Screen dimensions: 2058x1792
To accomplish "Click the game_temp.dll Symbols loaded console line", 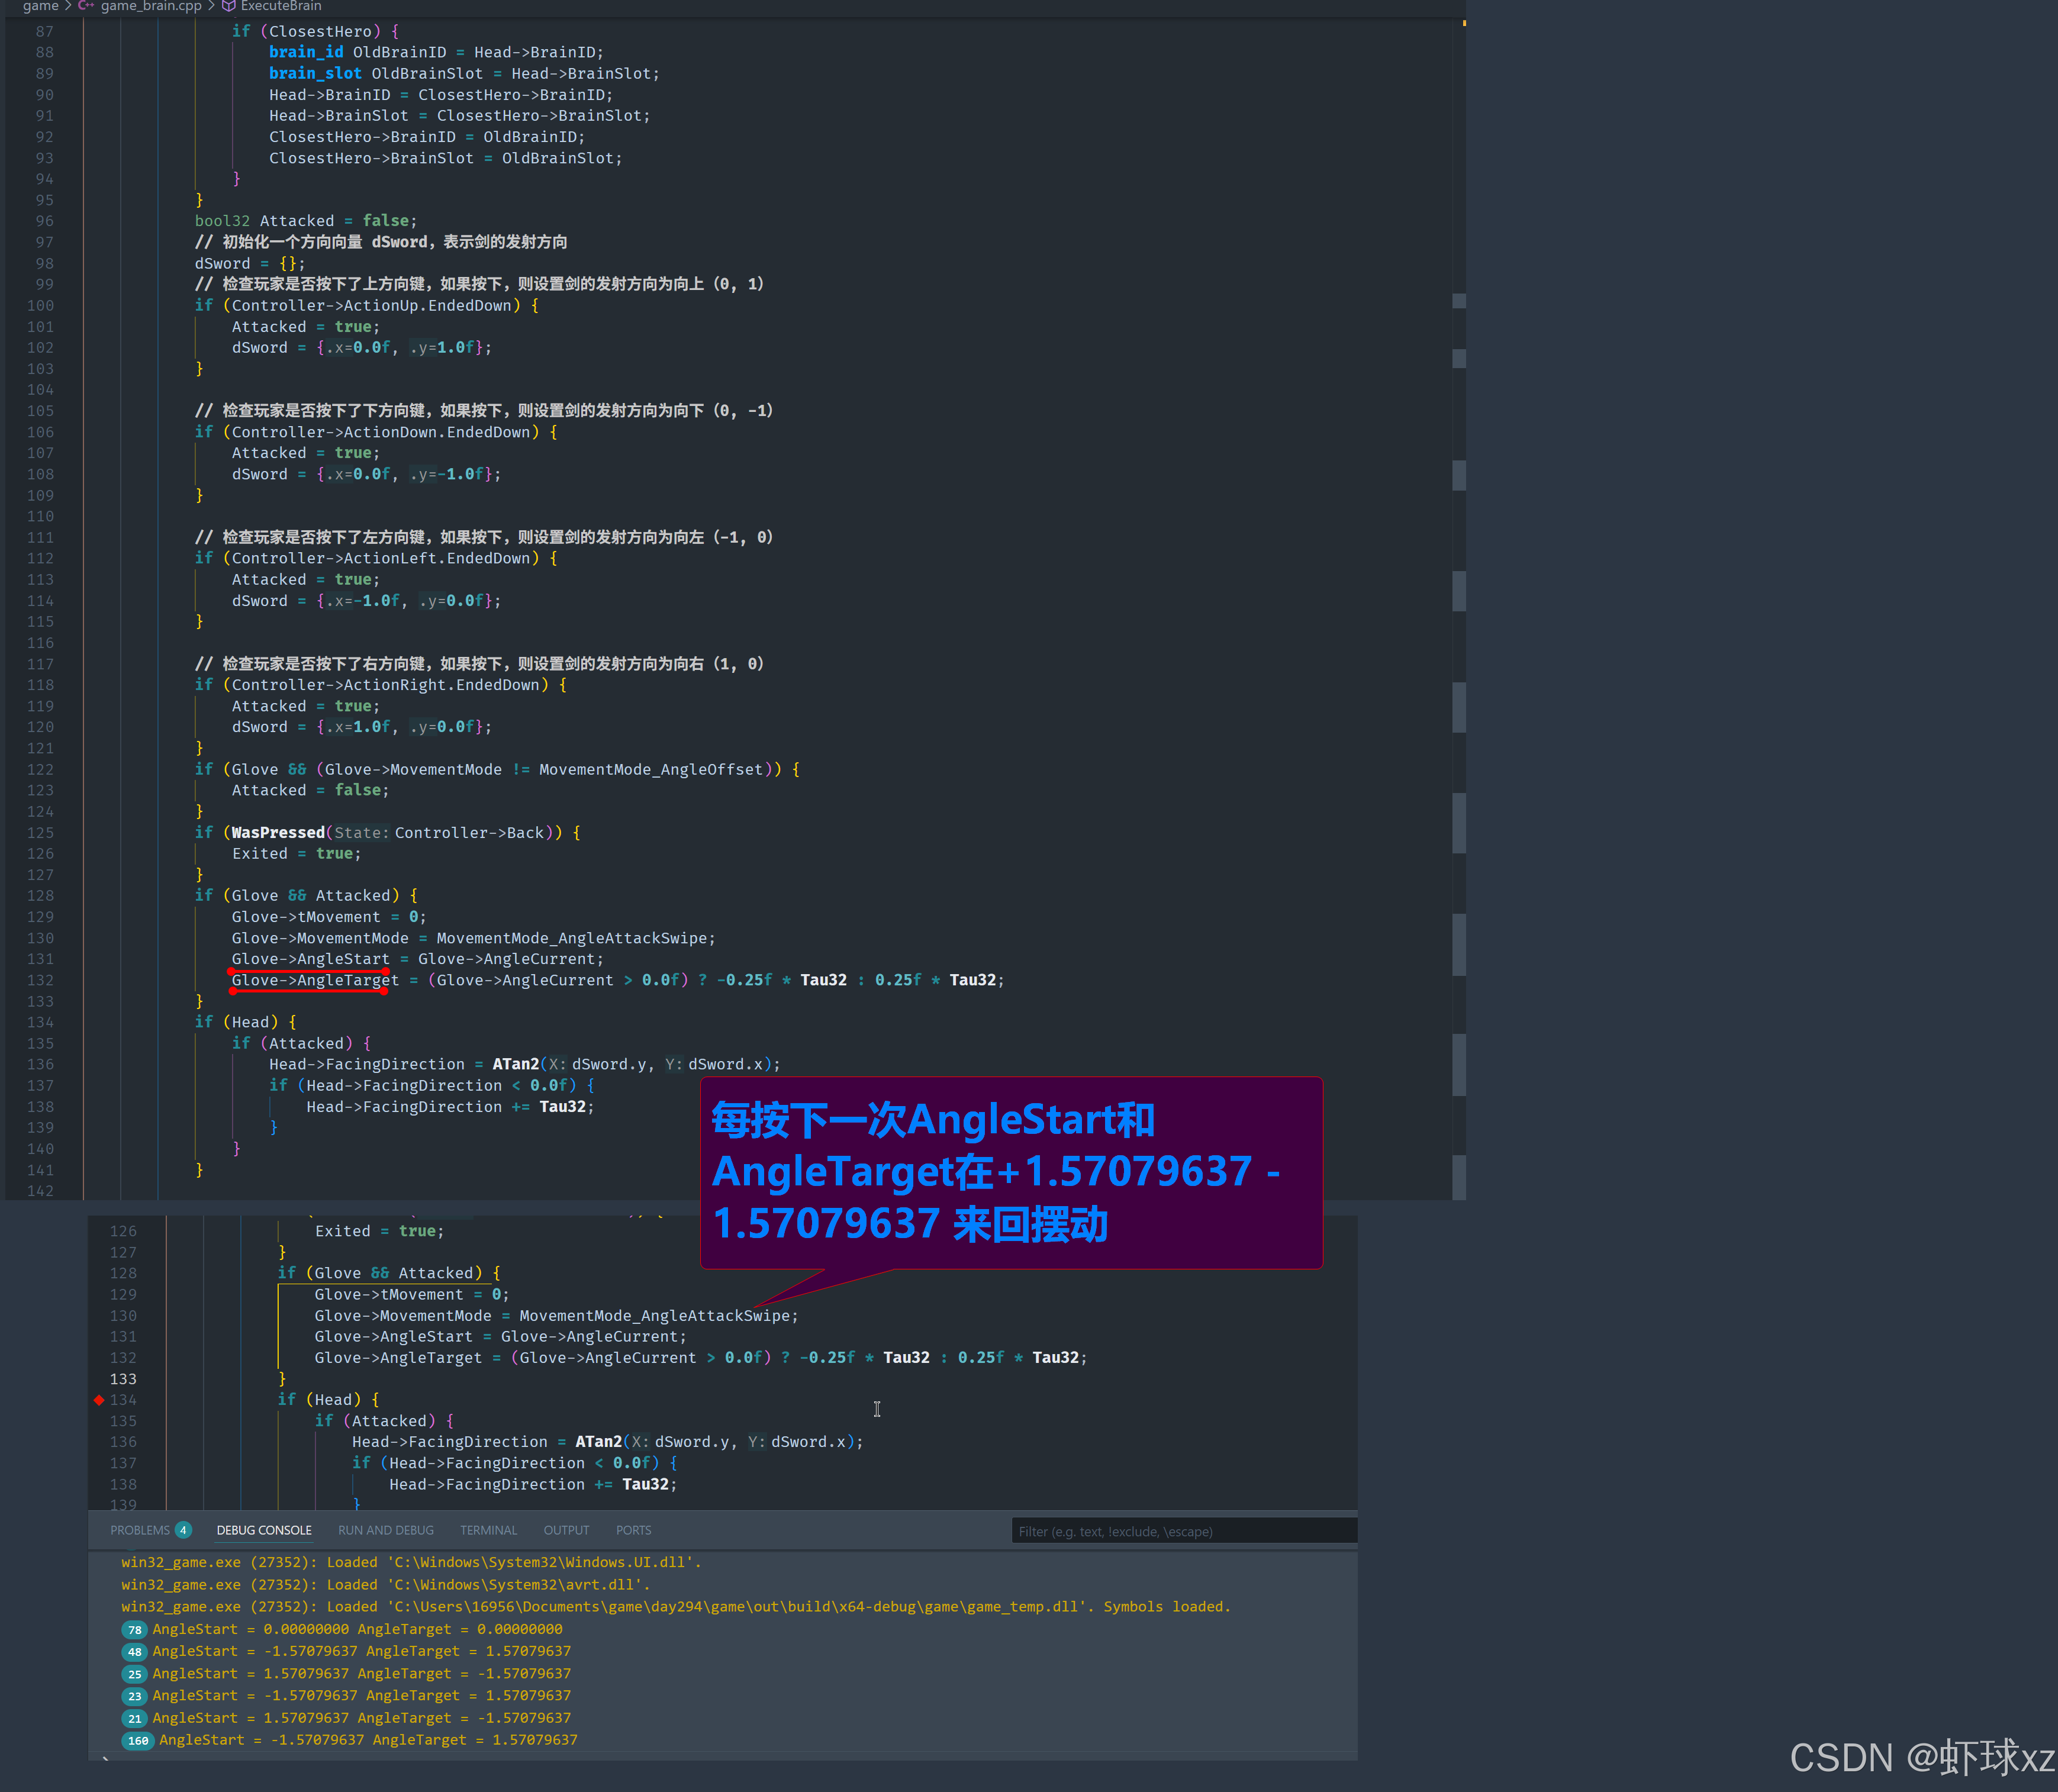I will tap(675, 1607).
